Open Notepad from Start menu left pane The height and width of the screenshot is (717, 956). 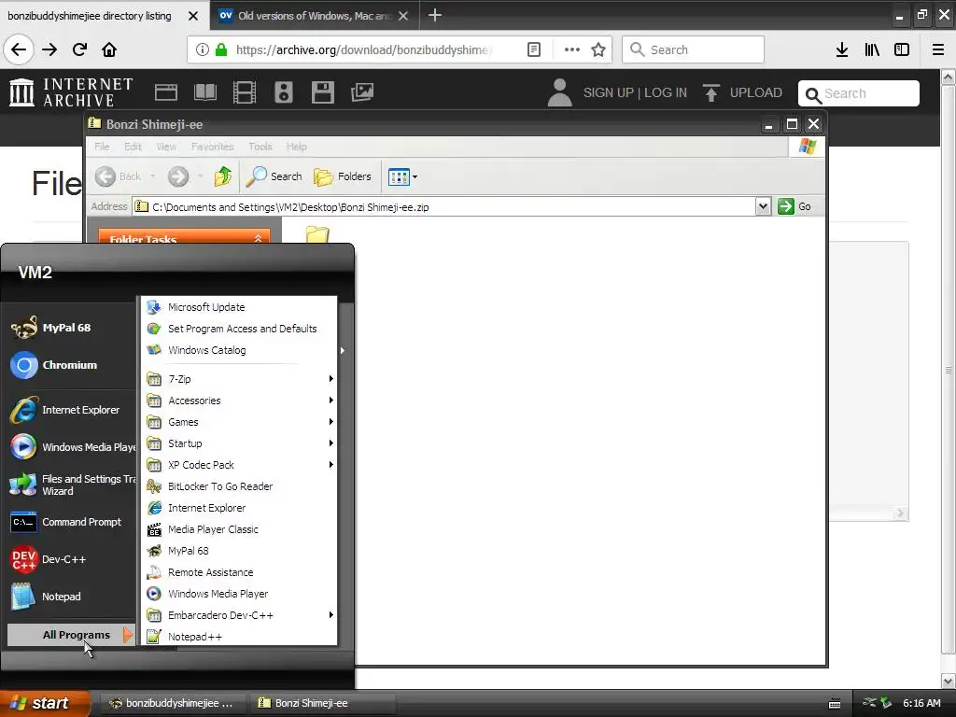point(71,597)
